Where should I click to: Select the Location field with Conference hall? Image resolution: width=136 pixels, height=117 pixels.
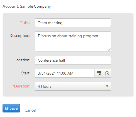[73, 60]
